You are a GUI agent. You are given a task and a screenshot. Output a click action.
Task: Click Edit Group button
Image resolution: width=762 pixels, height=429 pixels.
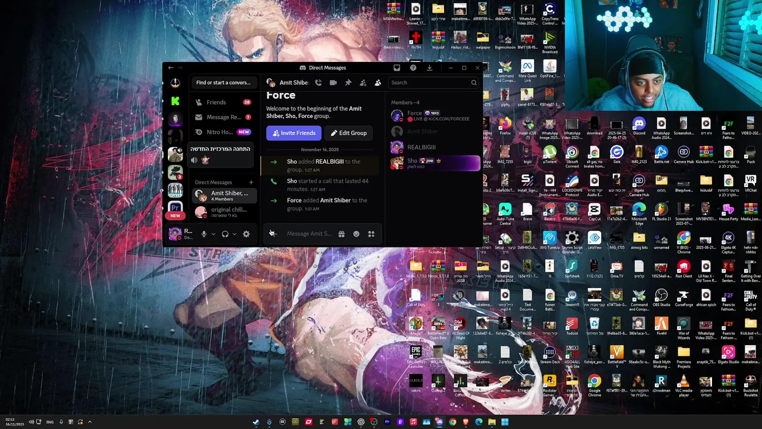349,133
